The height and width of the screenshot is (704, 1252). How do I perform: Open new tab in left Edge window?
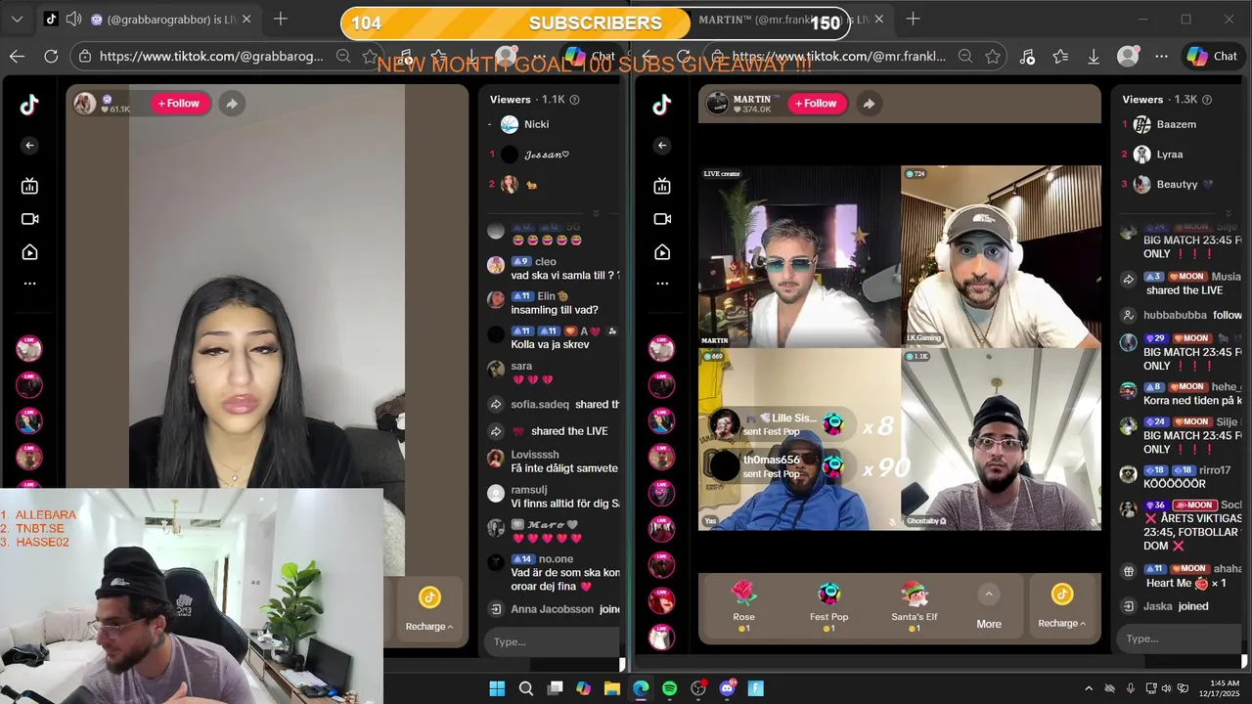click(281, 19)
